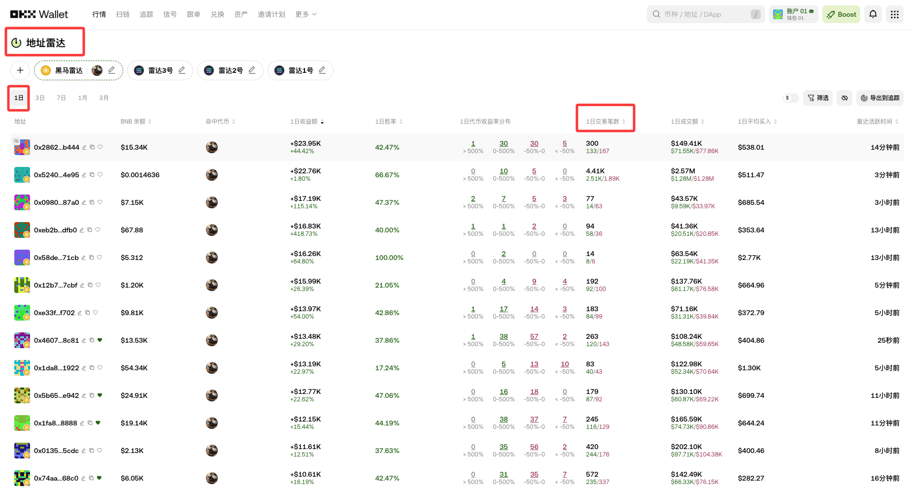Open the 筛选 filter icon
The image size is (911, 488).
coord(817,98)
